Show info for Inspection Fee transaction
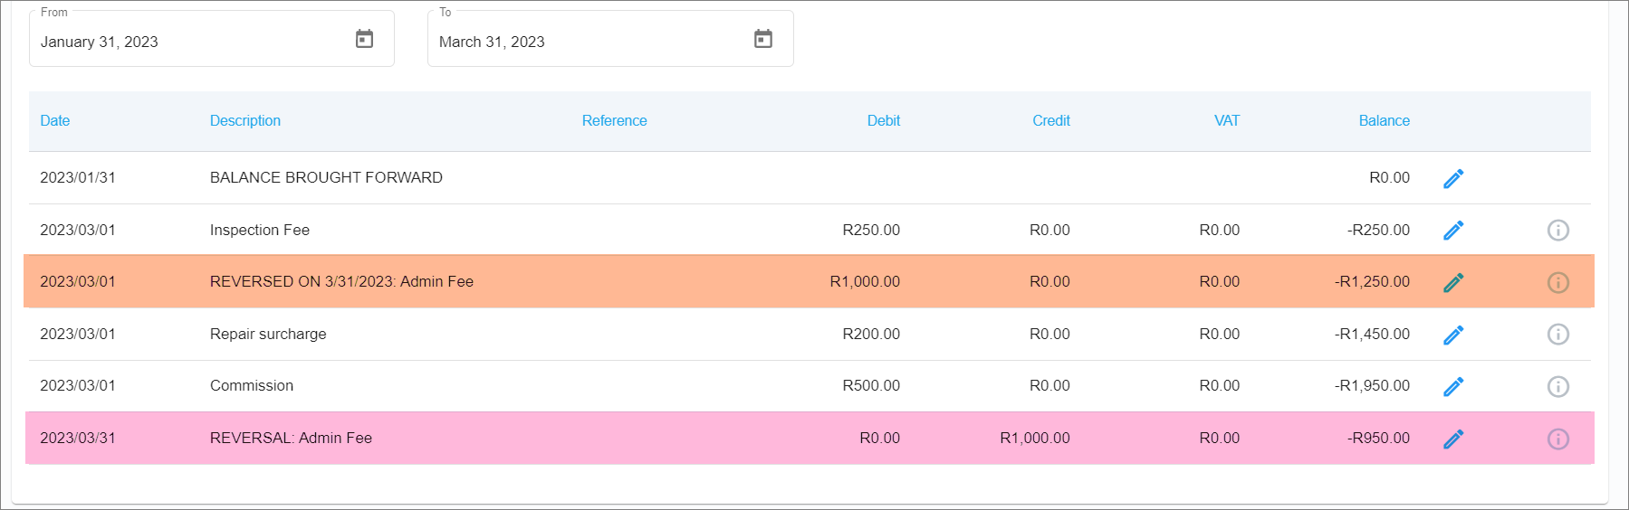This screenshot has width=1629, height=510. coord(1557,231)
